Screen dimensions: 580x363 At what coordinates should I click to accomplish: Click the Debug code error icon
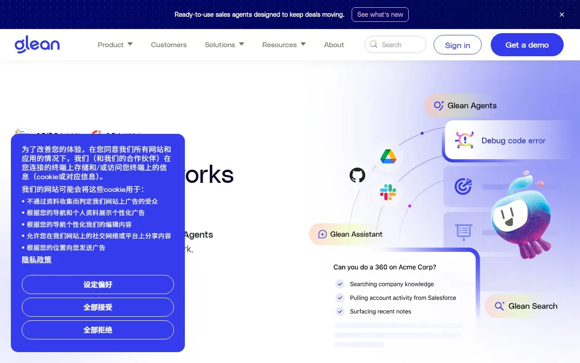[464, 140]
